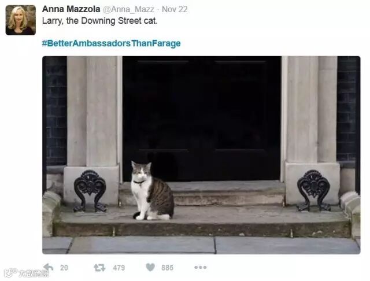Click the like count 885
Screen dimensions: 370x281
point(167,268)
